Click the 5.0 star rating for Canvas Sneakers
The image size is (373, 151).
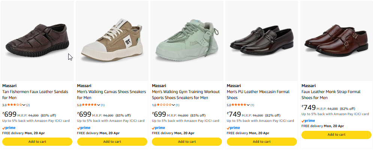tap(89, 105)
